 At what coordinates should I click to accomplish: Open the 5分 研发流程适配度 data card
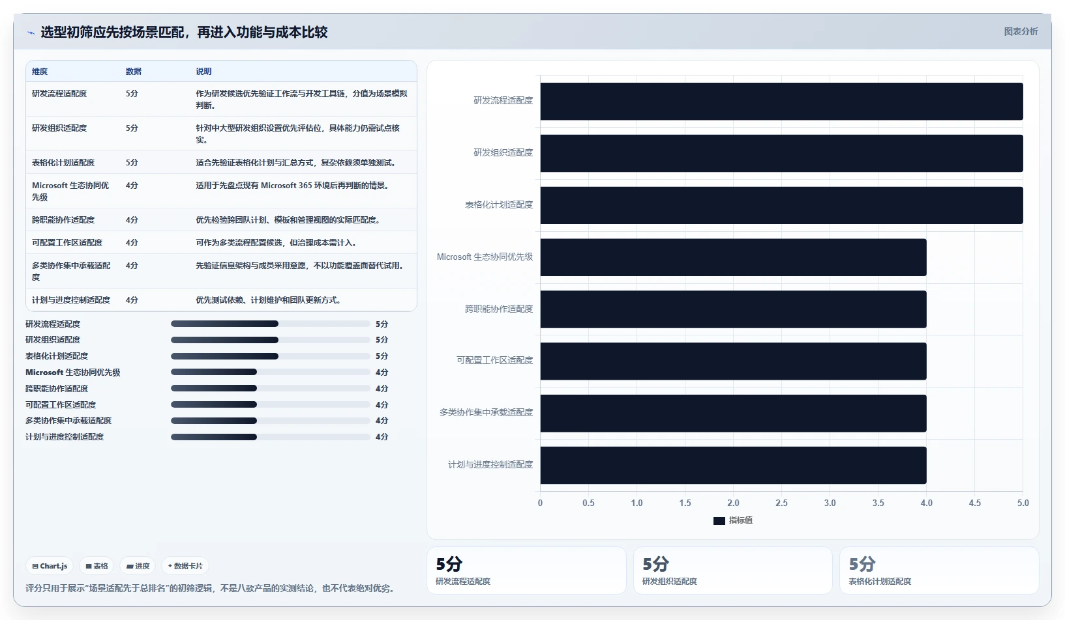point(526,571)
